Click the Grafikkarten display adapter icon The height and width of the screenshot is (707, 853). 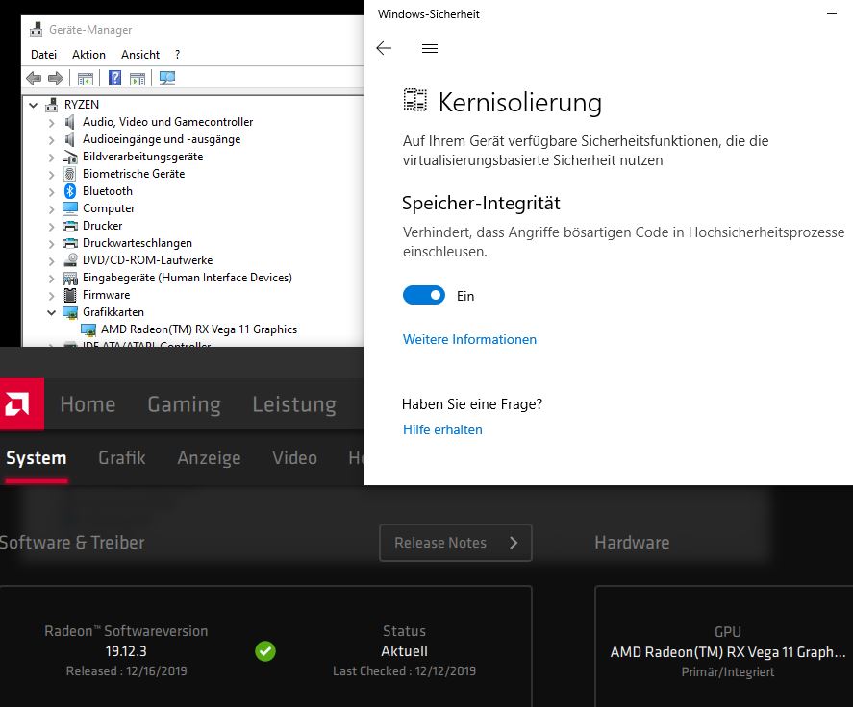click(70, 312)
